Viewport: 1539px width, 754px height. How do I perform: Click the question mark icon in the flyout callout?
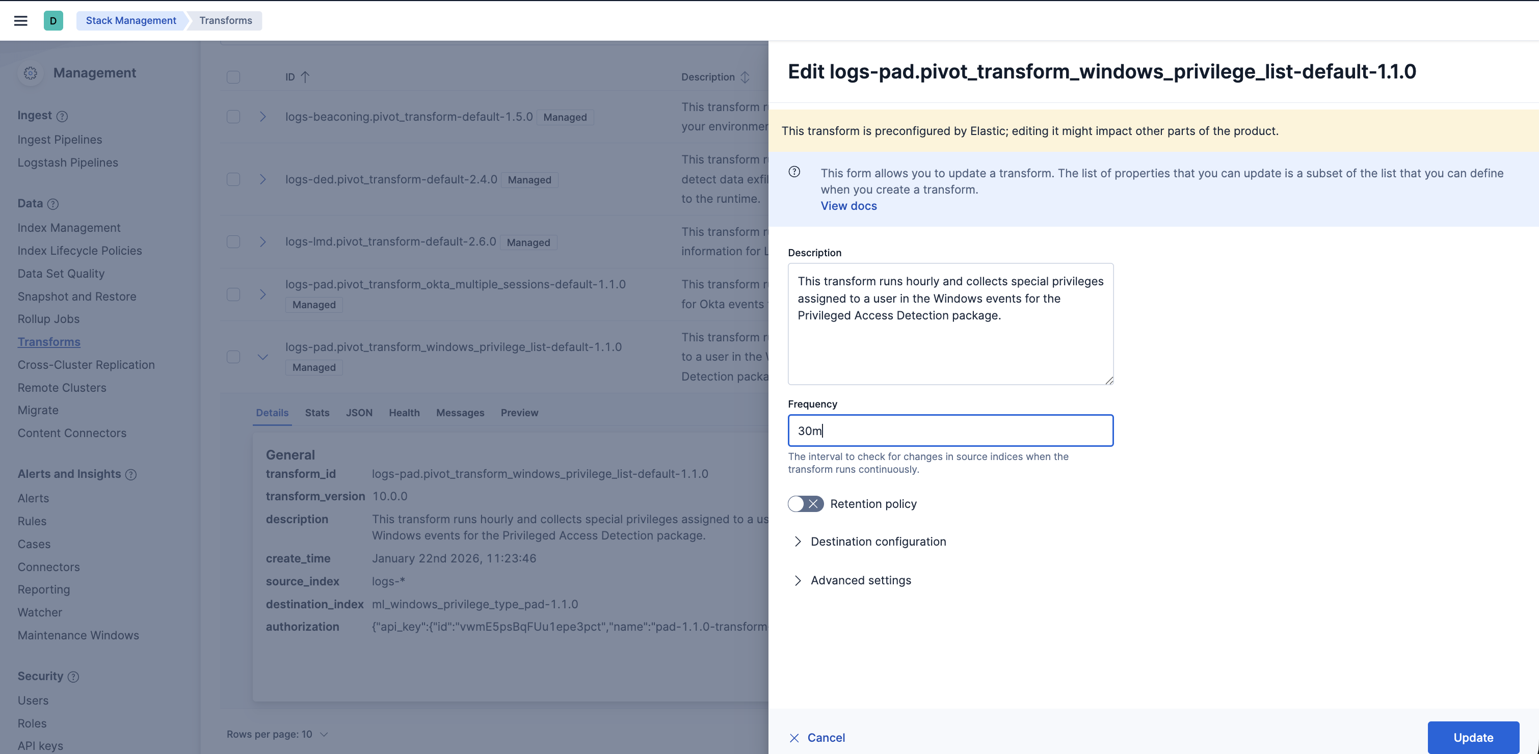[794, 172]
